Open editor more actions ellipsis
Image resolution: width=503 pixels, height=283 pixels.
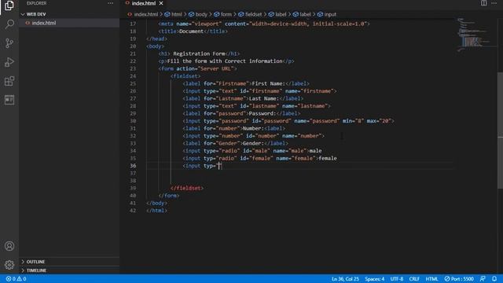(x=494, y=3)
